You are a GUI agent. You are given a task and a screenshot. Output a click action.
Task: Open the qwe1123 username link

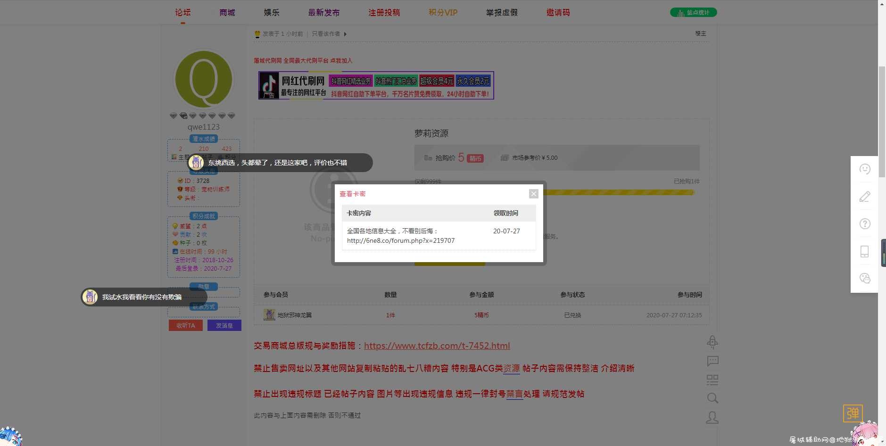[204, 127]
